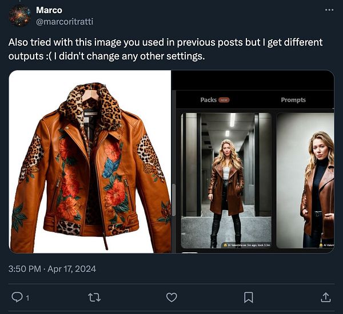The width and height of the screenshot is (343, 314).
Task: Bookmark this tweet
Action: 249,297
